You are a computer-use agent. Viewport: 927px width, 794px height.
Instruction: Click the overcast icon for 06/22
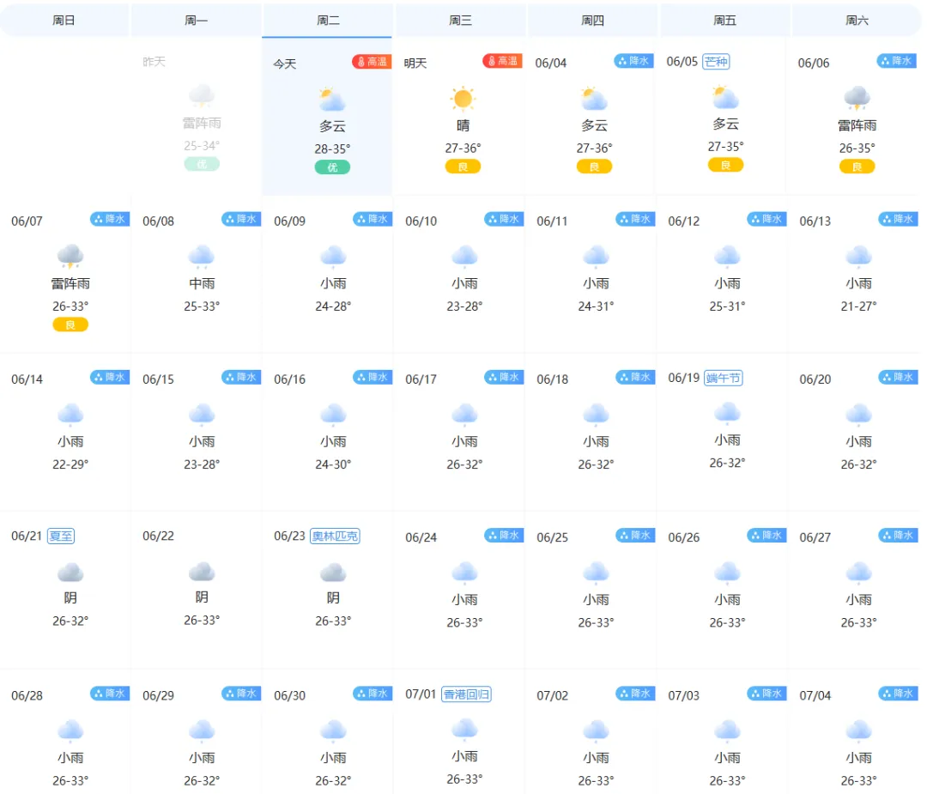(x=202, y=573)
